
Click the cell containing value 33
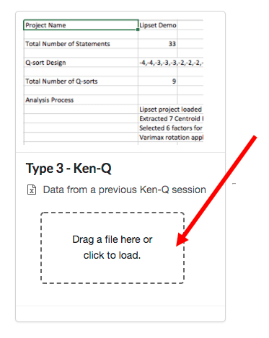pyautogui.click(x=158, y=44)
